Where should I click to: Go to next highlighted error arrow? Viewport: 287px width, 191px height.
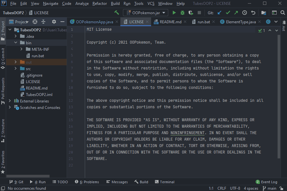coord(277,30)
